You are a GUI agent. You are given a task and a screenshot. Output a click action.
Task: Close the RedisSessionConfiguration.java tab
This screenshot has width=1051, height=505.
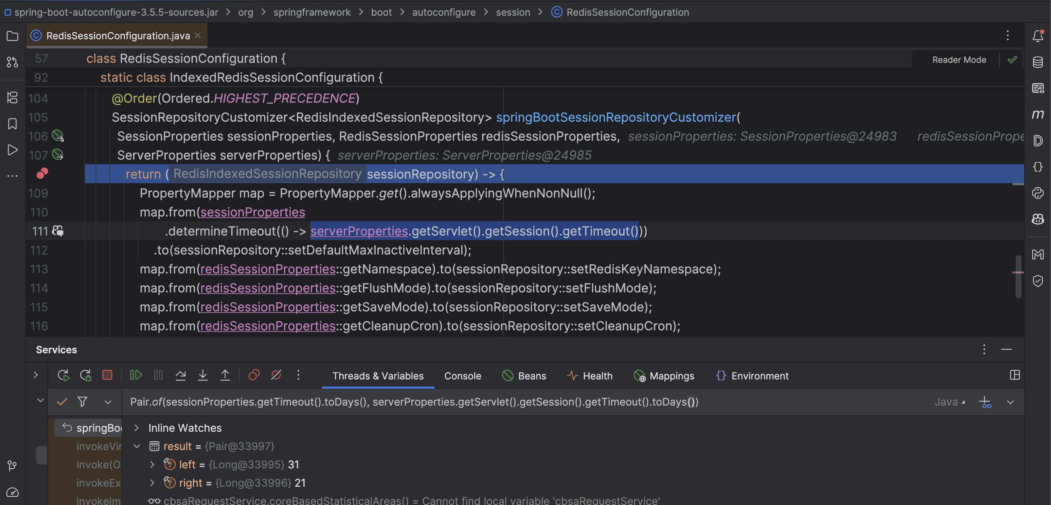(197, 36)
